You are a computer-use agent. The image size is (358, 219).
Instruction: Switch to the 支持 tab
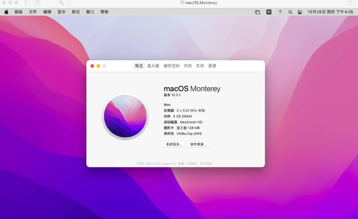[x=200, y=66]
